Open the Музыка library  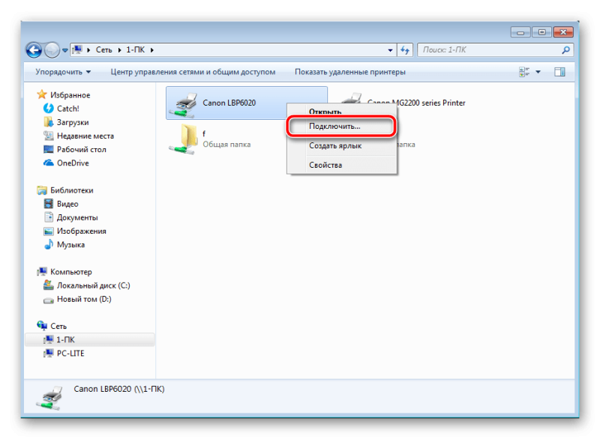coord(70,244)
